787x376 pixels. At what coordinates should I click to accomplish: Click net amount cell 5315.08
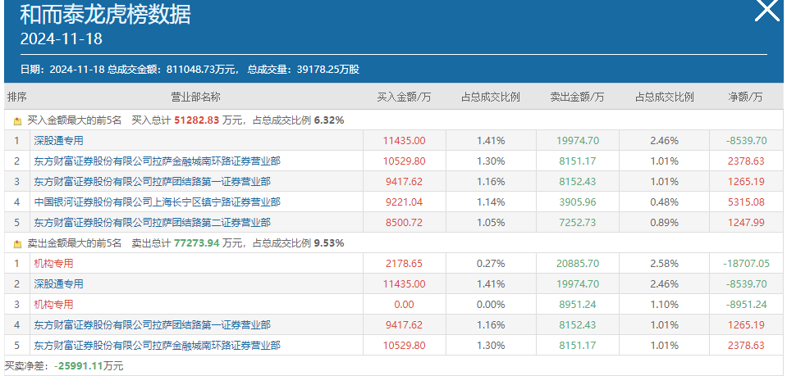pos(745,202)
